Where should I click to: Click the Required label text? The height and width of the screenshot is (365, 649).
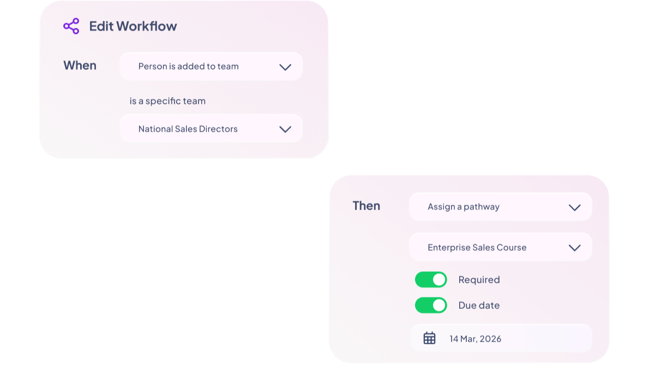pyautogui.click(x=479, y=280)
